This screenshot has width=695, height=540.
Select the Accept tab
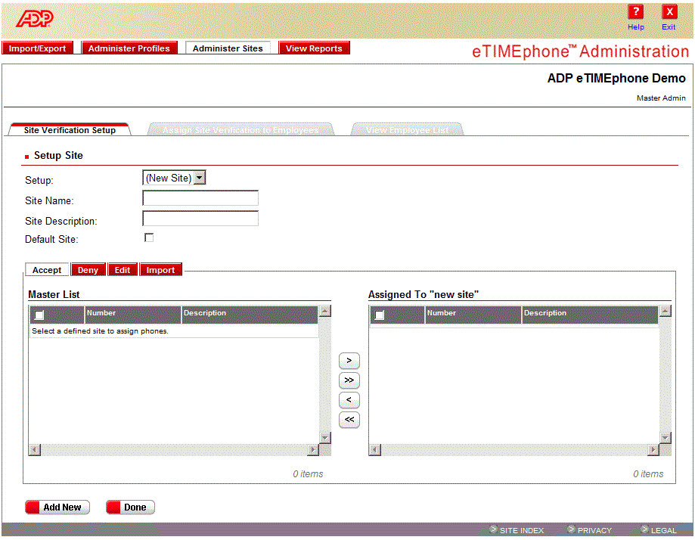point(47,269)
